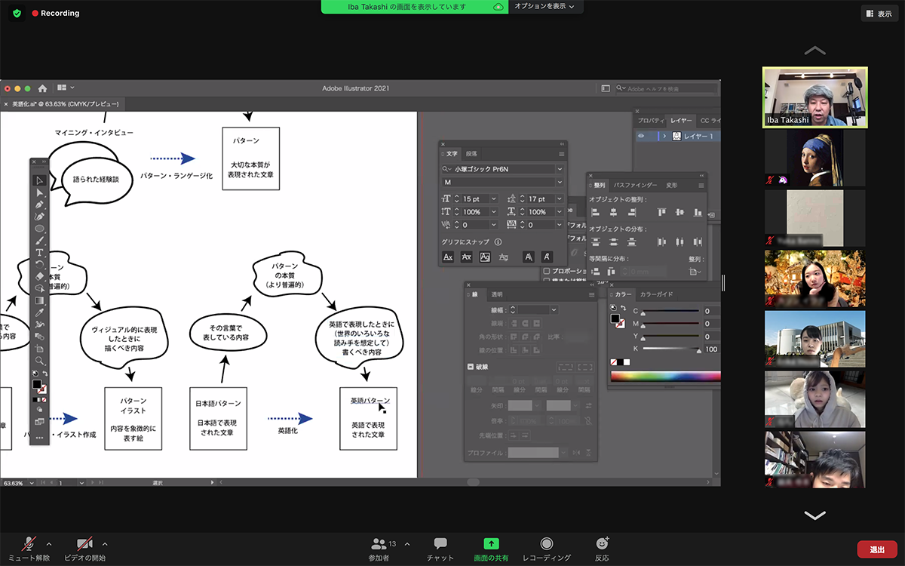Select the Selection tool arrow

coord(40,180)
